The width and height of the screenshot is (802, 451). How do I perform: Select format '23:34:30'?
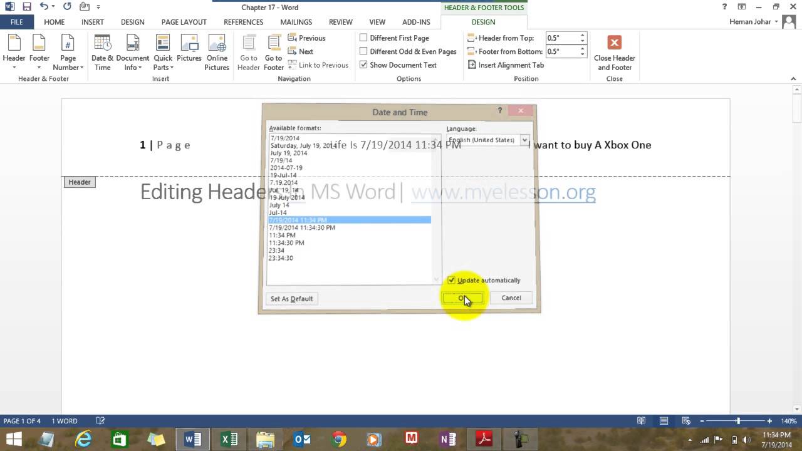(x=281, y=258)
